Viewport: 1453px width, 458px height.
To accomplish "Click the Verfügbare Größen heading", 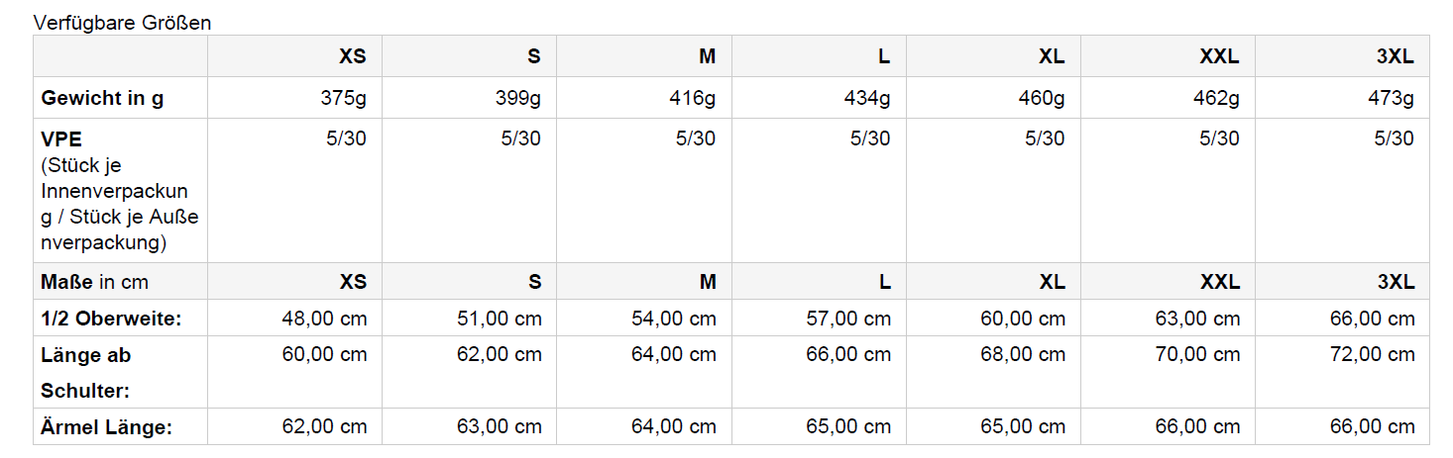I will (x=122, y=22).
